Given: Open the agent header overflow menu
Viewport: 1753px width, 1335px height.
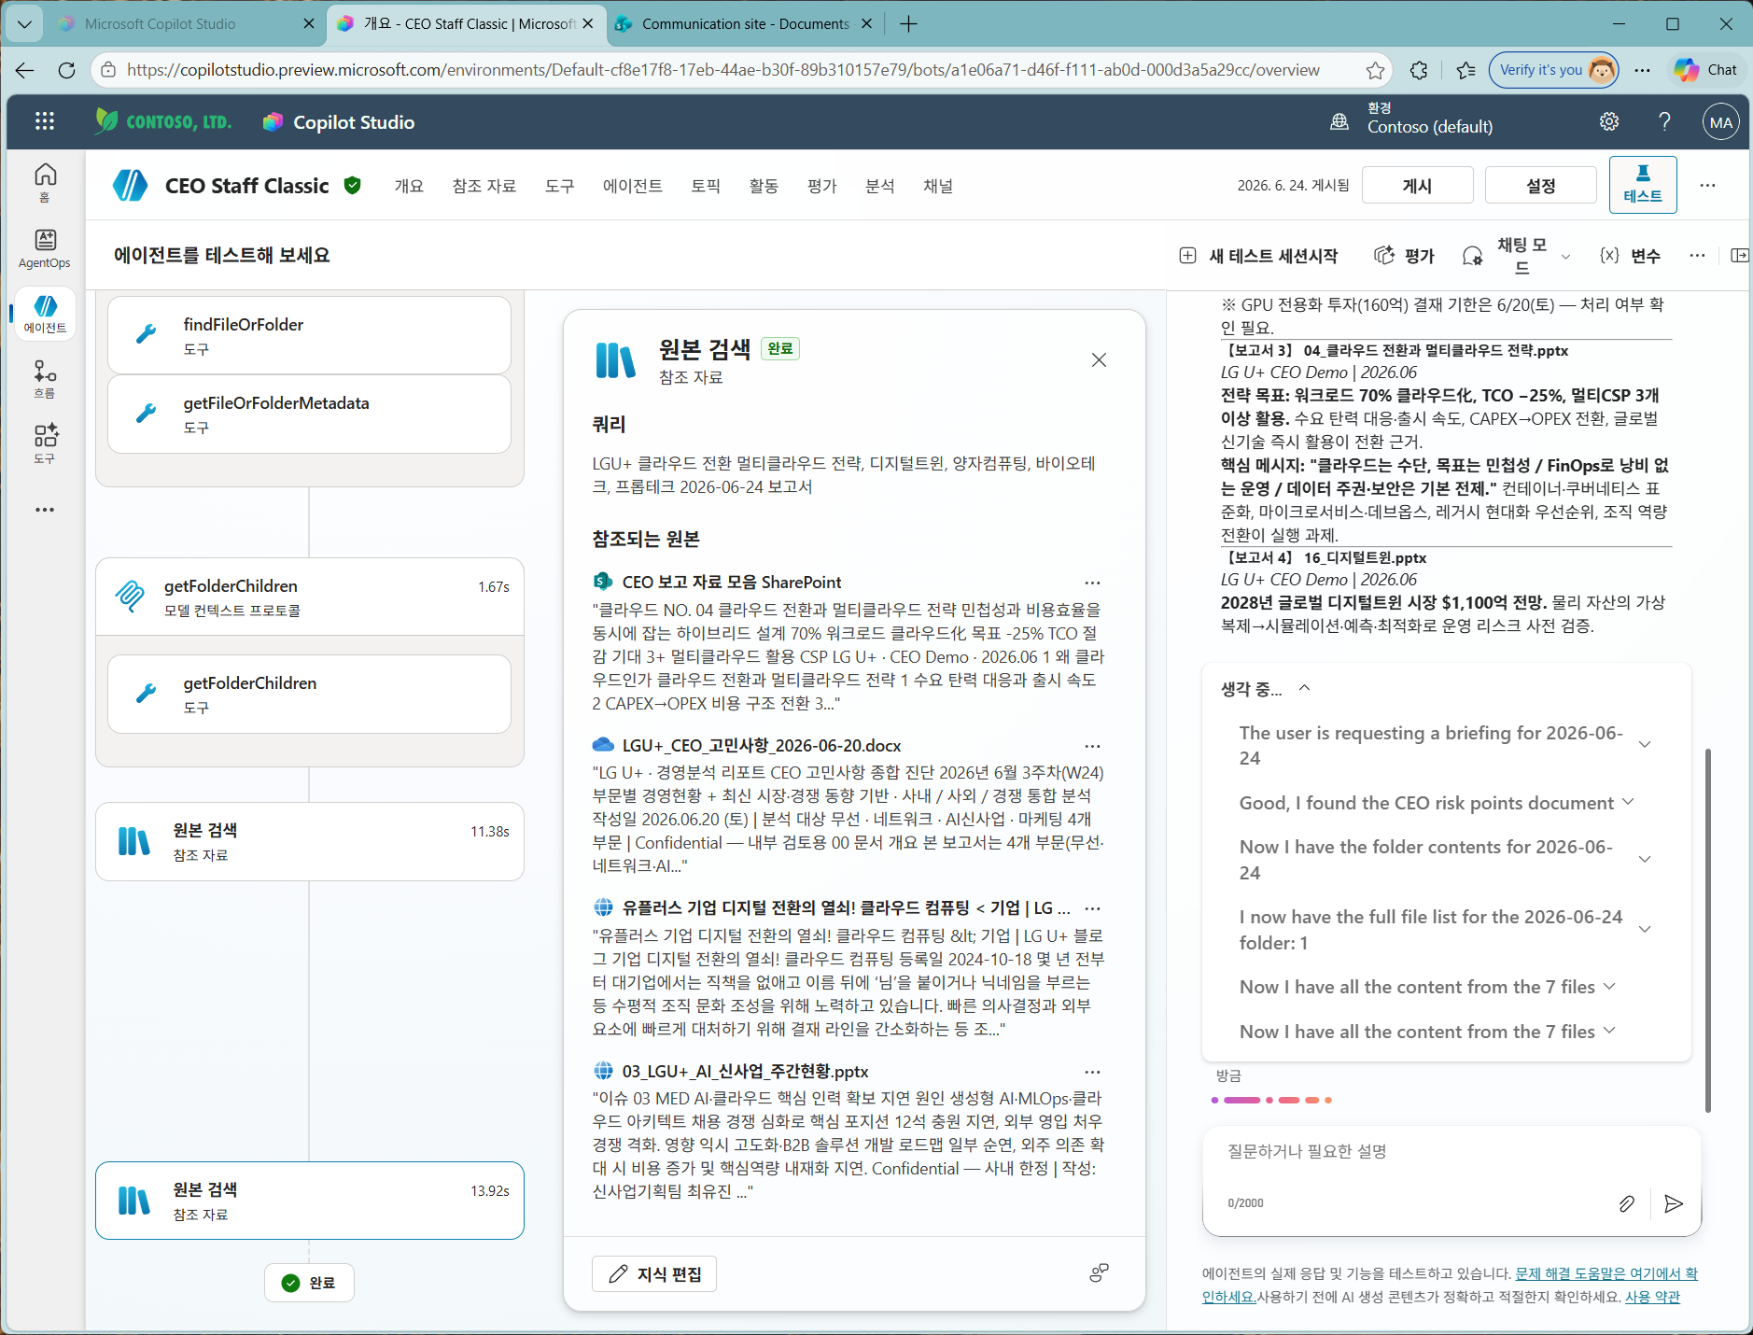Looking at the screenshot, I should [1707, 185].
